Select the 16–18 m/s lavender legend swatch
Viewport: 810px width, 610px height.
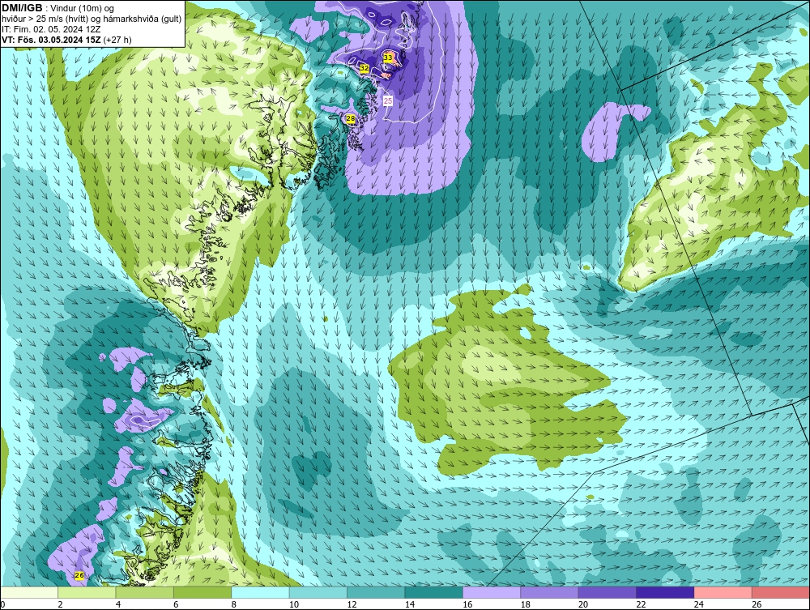click(x=492, y=592)
